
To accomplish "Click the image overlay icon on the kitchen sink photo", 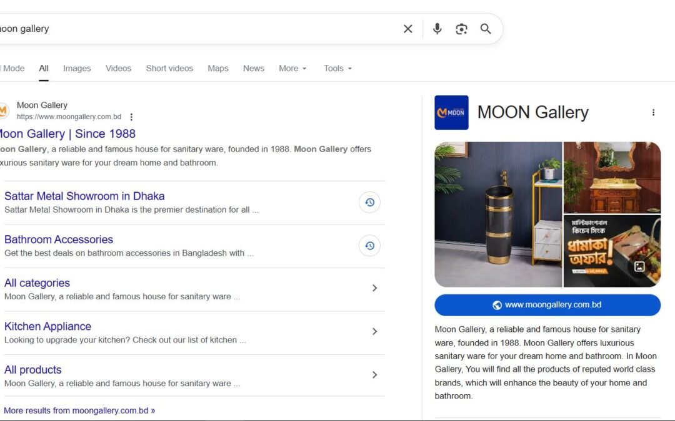I will click(639, 267).
